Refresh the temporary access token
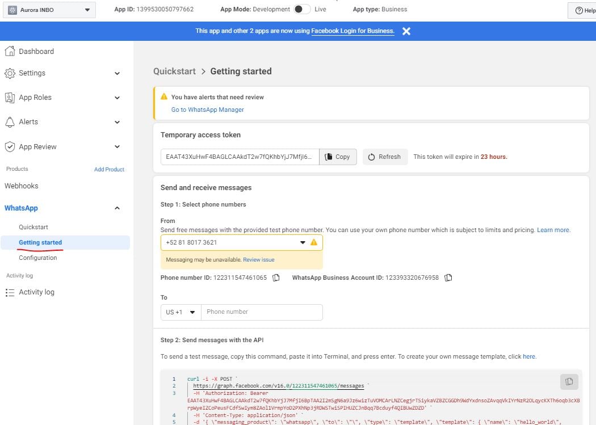The width and height of the screenshot is (596, 425). pos(385,157)
